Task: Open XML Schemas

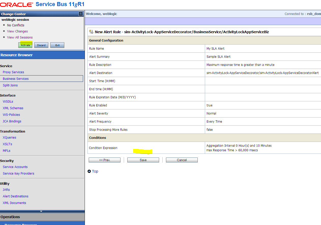Action: tap(13, 108)
